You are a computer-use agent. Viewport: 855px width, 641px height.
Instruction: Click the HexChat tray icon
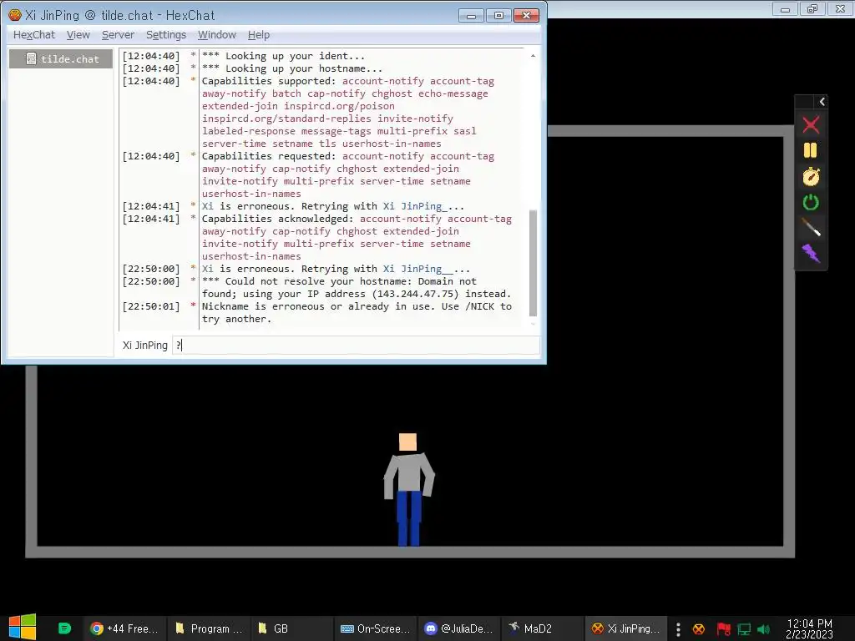699,629
